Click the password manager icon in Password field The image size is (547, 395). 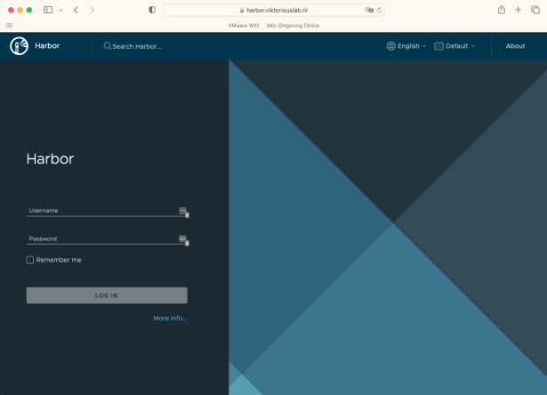[x=182, y=239]
